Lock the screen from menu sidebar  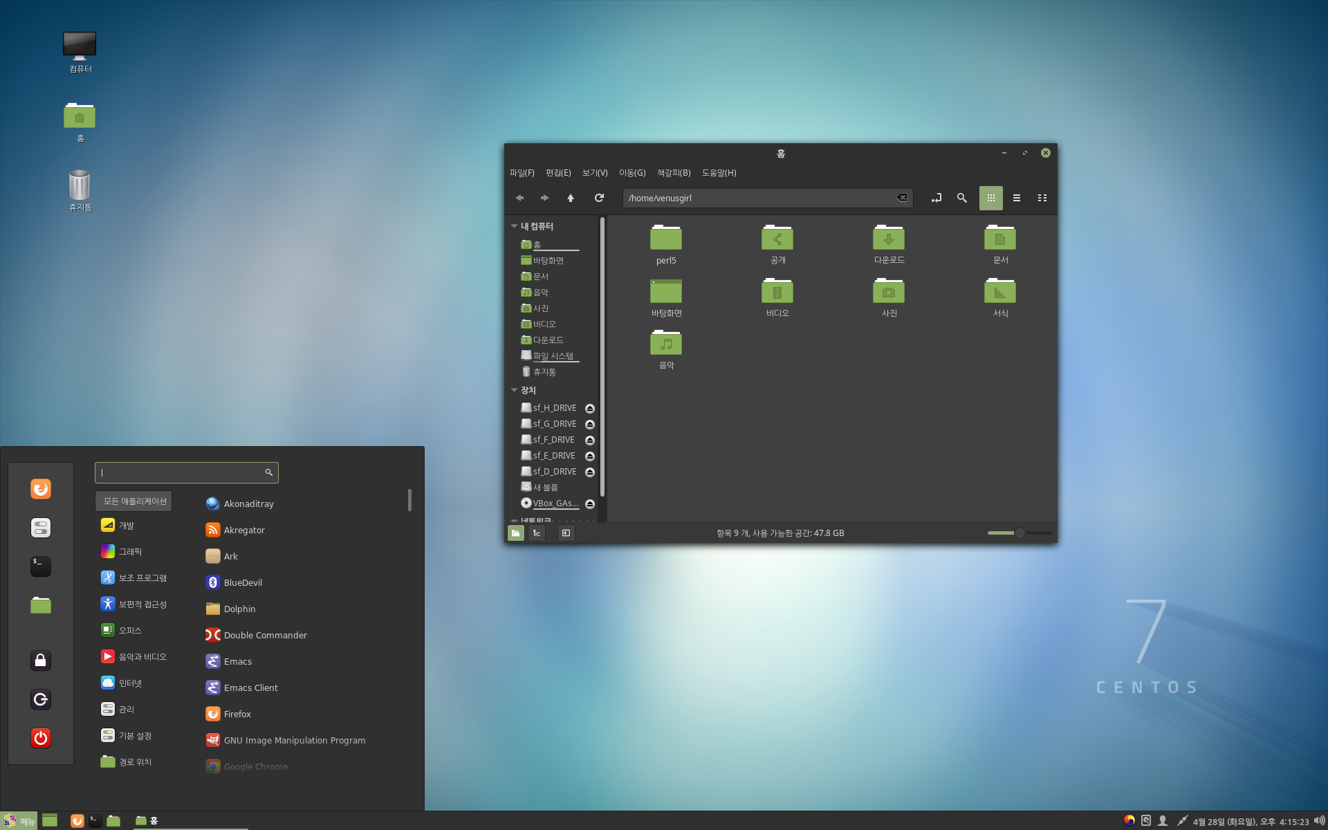point(41,661)
